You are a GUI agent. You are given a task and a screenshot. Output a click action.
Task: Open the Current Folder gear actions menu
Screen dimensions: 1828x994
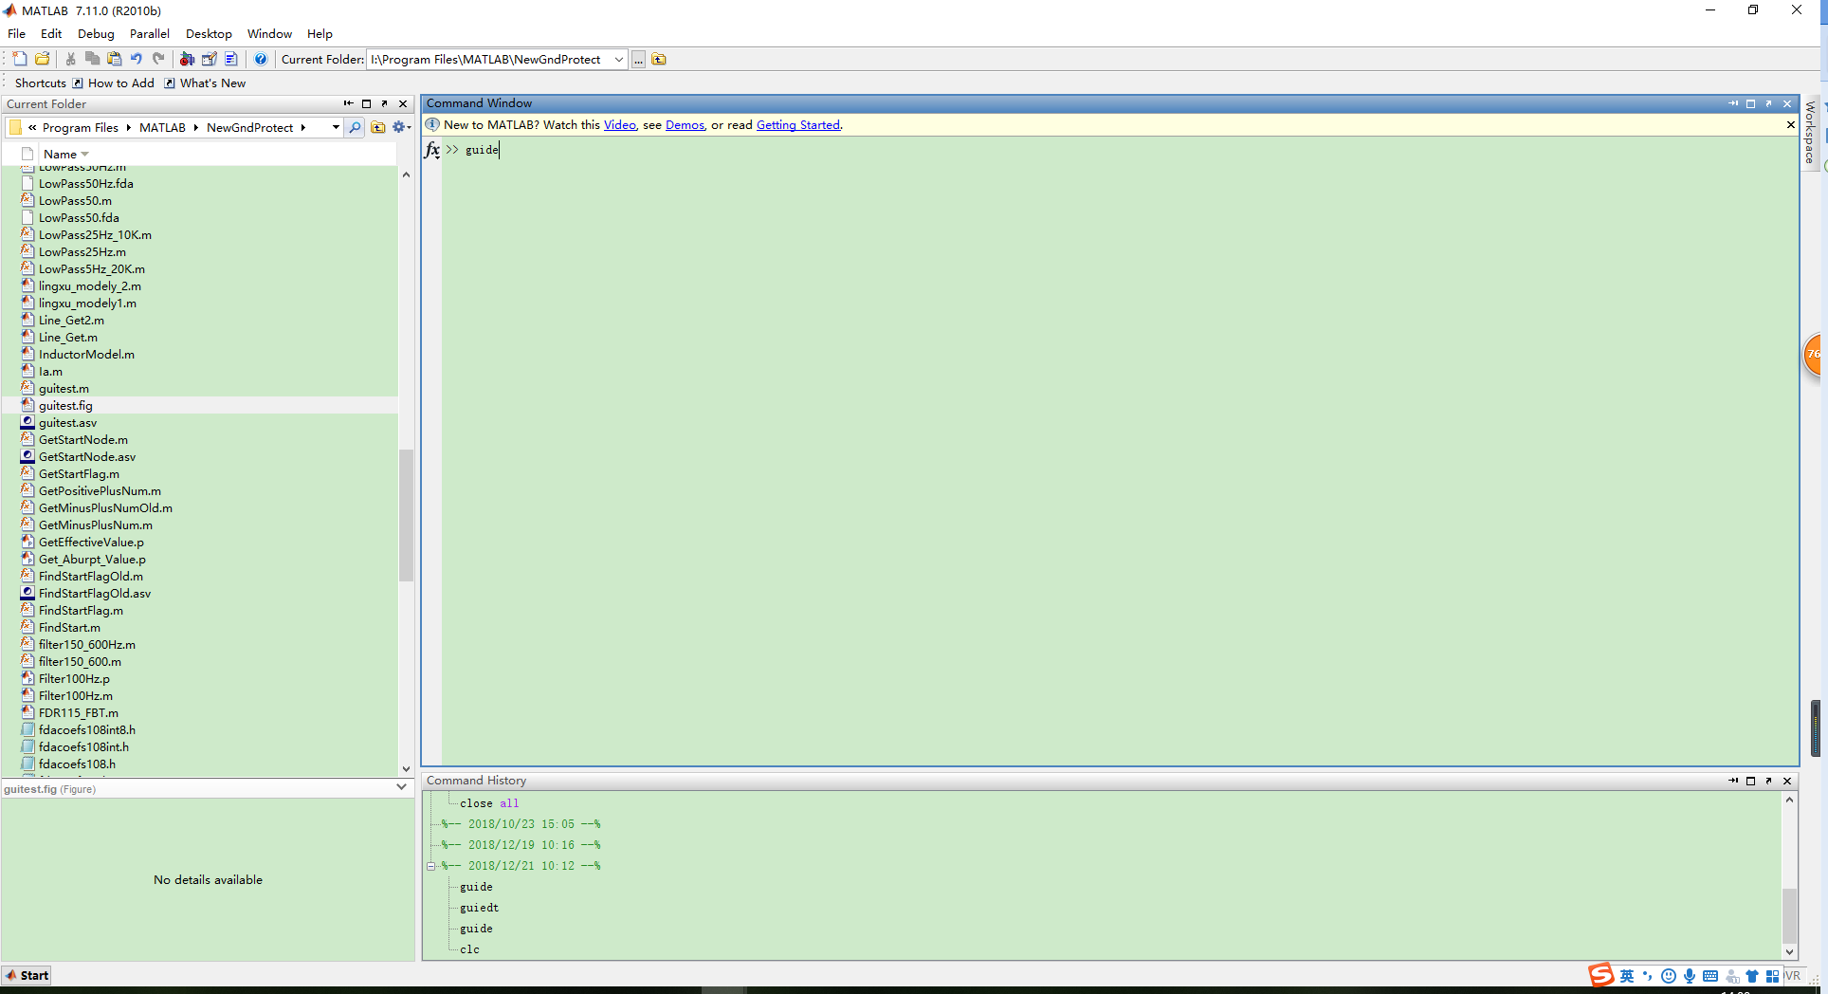pyautogui.click(x=401, y=127)
